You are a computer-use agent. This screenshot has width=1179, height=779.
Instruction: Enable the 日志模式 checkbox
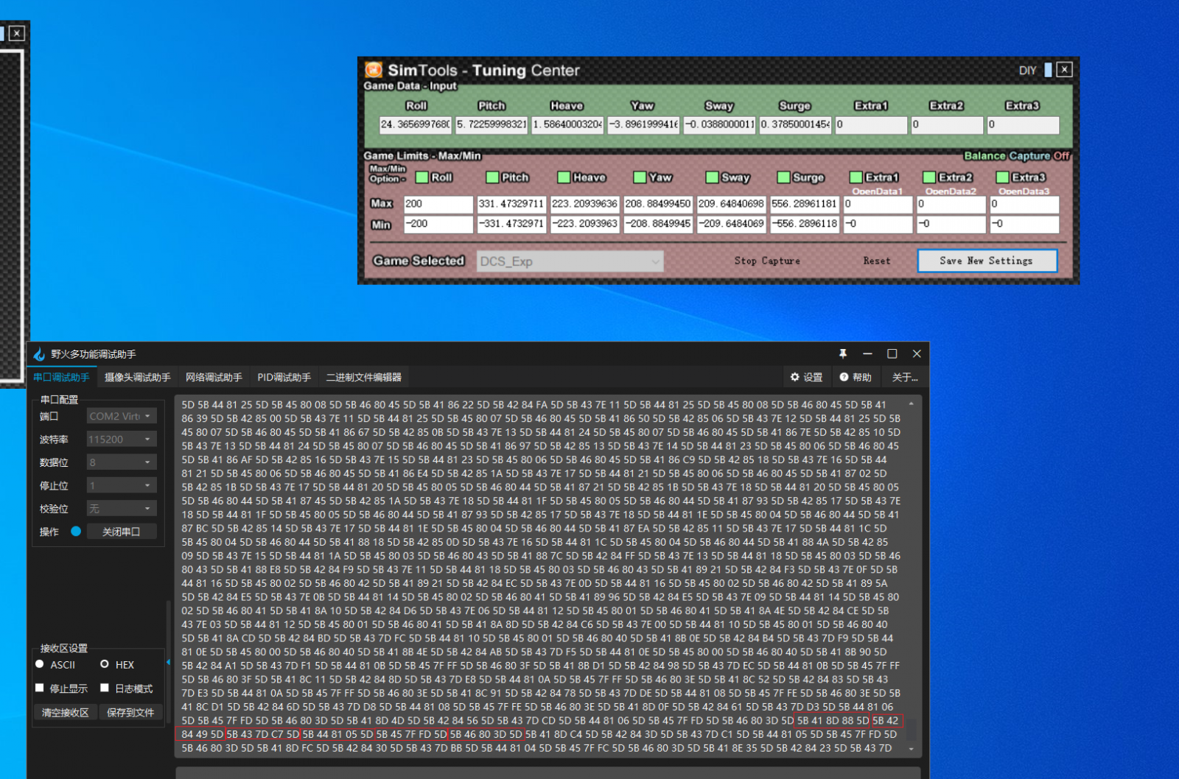tap(105, 688)
